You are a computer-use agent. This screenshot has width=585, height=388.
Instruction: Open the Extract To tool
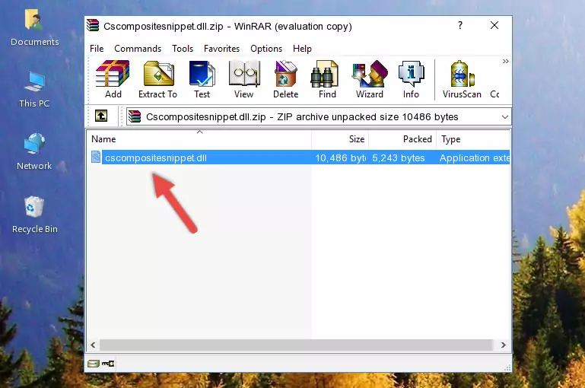157,79
